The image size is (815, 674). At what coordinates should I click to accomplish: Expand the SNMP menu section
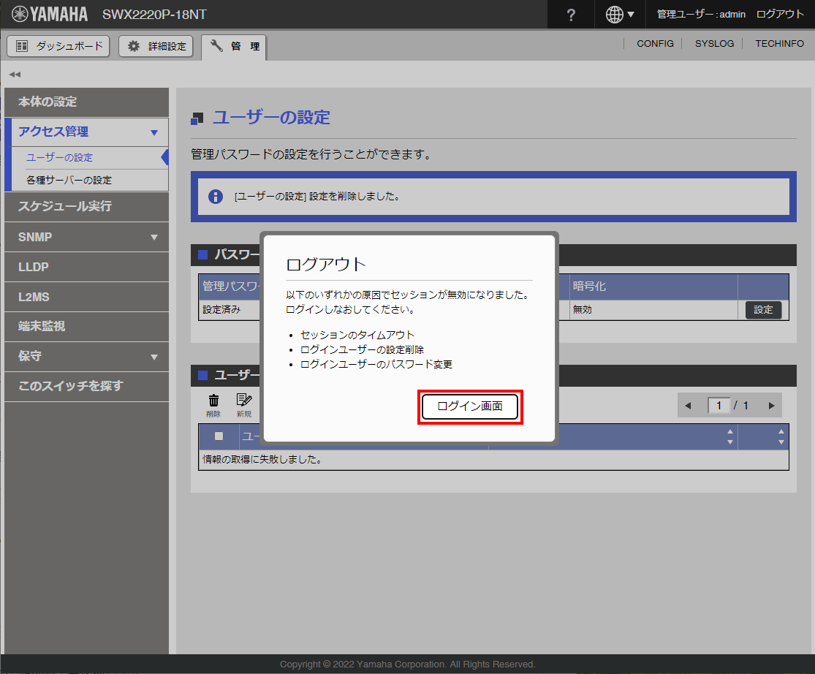pyautogui.click(x=153, y=238)
